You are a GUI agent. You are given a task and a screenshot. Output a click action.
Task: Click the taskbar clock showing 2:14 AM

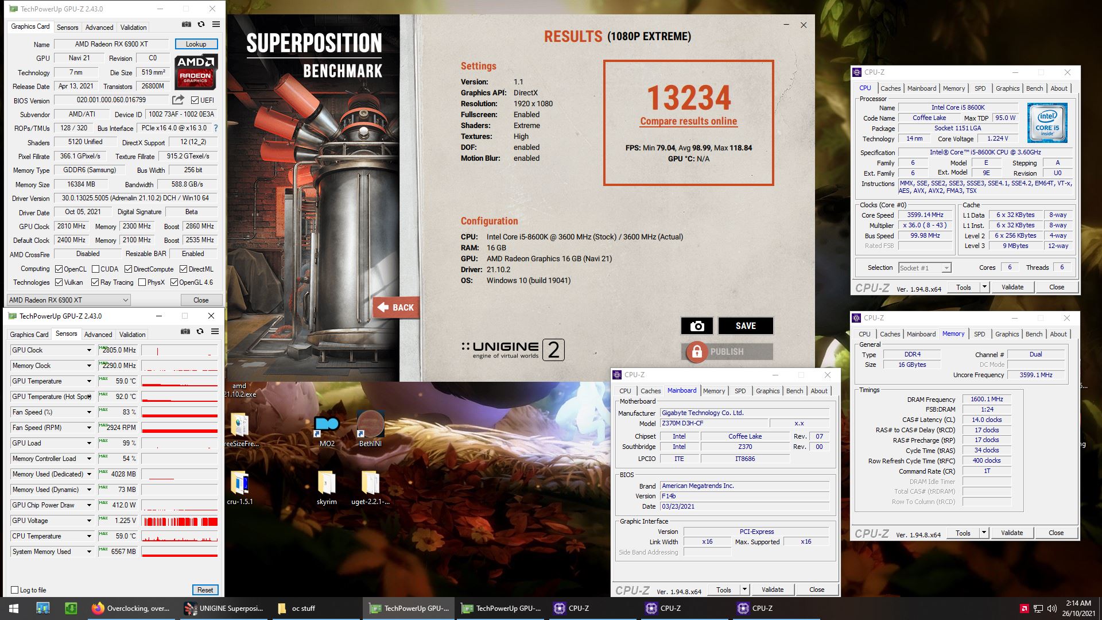point(1078,609)
